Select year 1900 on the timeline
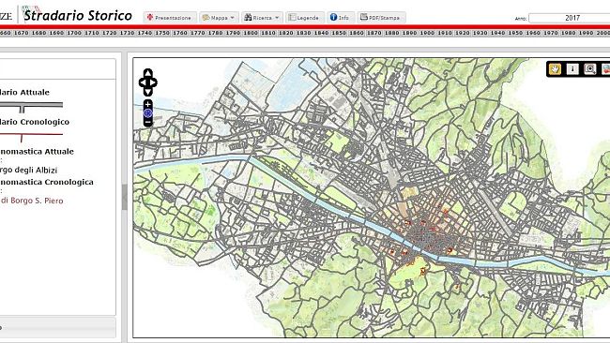Viewport: 610px width, 343px height. (427, 33)
